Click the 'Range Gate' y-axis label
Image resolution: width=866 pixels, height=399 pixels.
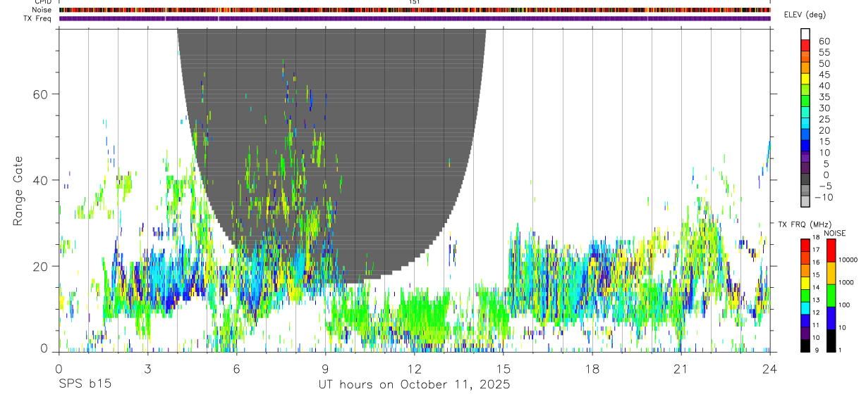(x=18, y=191)
